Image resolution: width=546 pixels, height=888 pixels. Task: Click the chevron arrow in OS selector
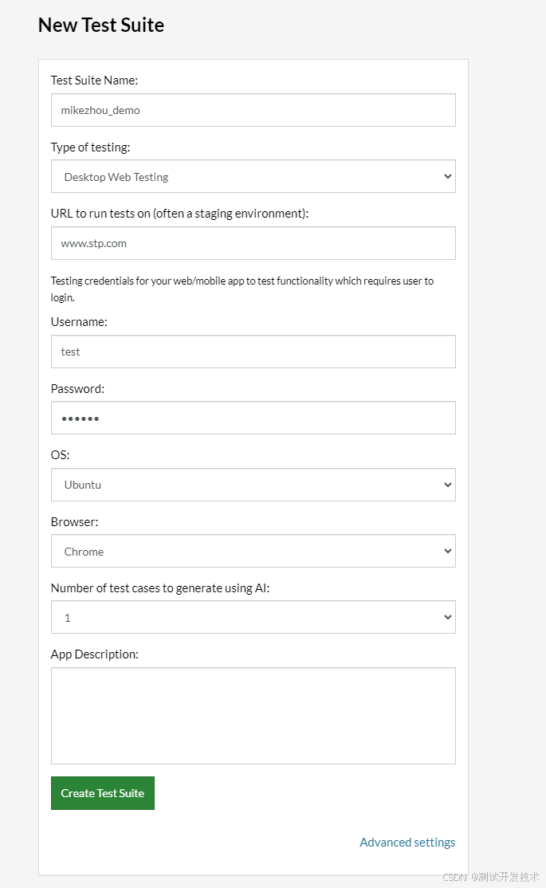pos(447,485)
